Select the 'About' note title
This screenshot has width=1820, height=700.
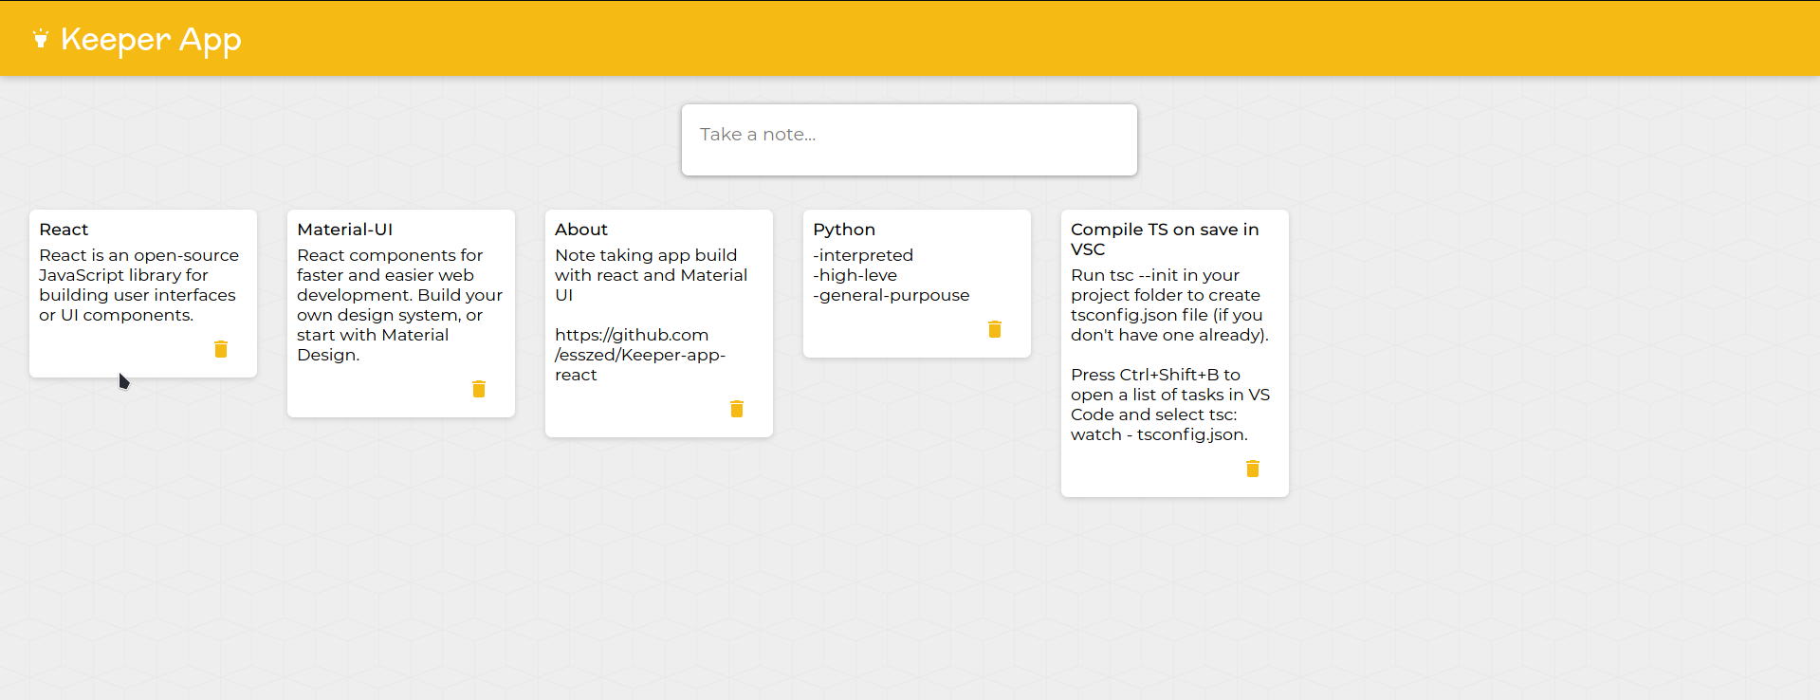coord(581,230)
